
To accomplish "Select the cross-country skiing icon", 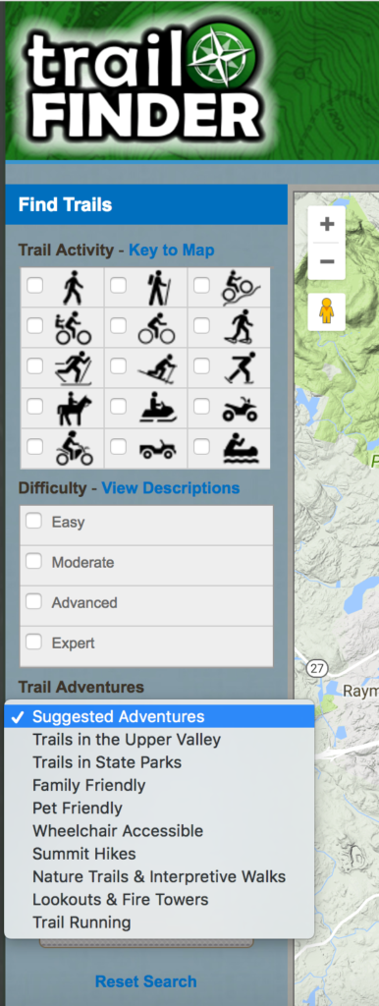I will [74, 367].
